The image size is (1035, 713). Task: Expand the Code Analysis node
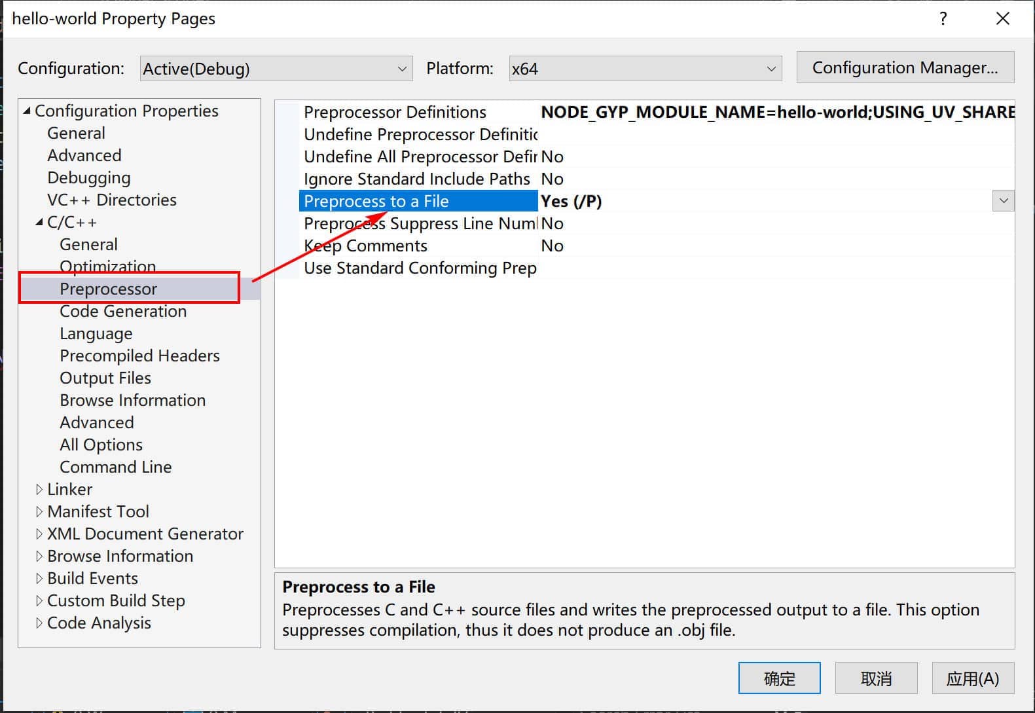coord(39,623)
